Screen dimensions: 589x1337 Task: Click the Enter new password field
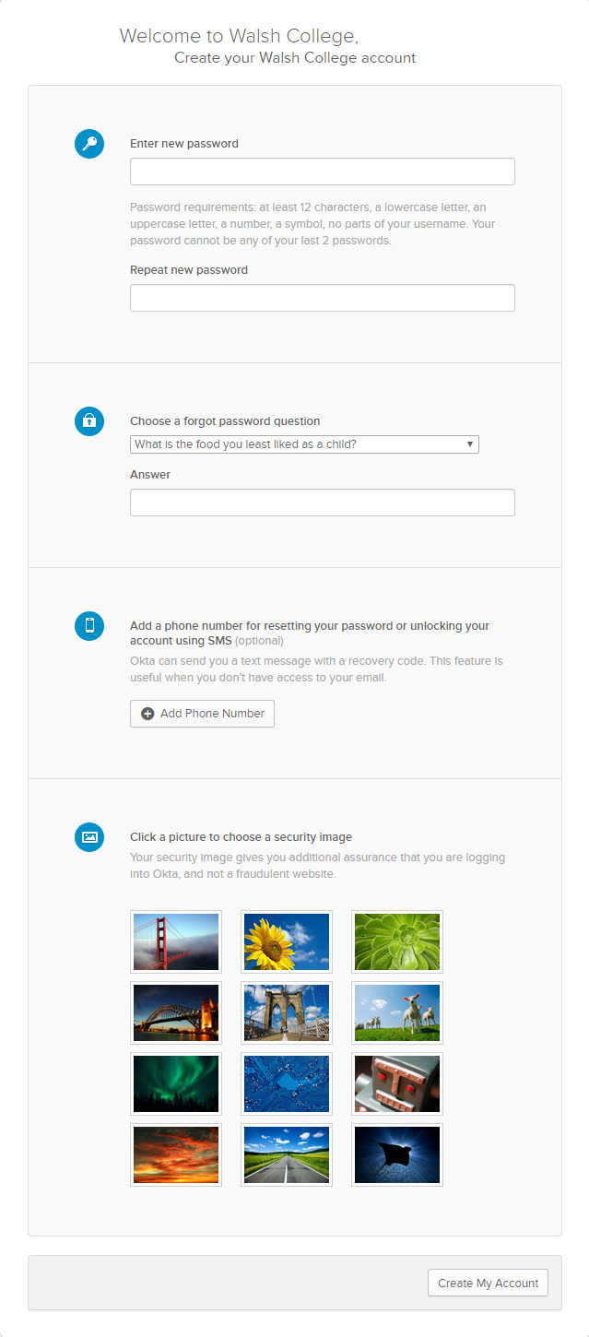click(323, 172)
